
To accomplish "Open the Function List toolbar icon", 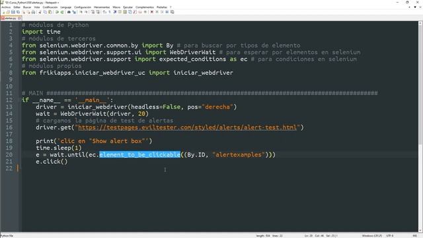I will 135,12.
